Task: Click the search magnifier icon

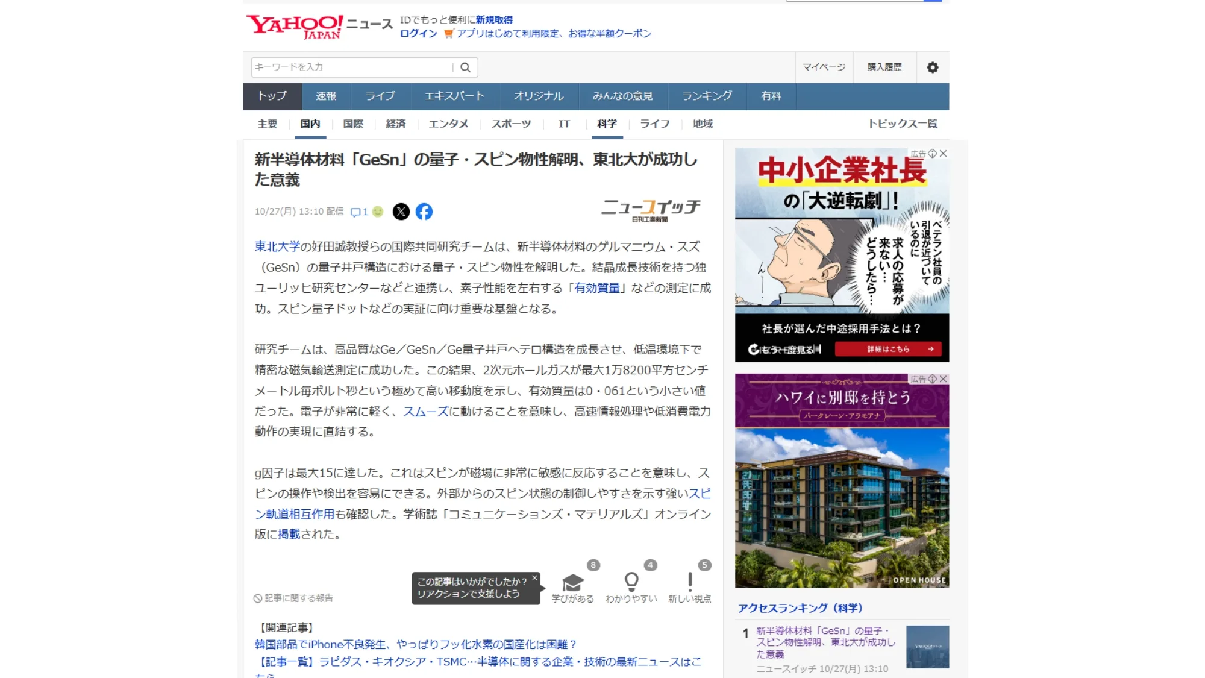Action: coord(465,67)
